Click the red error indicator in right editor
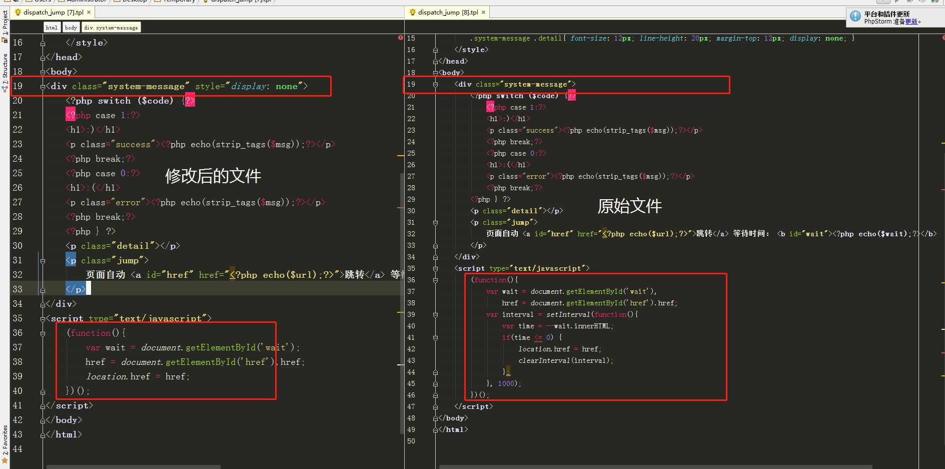The height and width of the screenshot is (469, 945). point(943,38)
